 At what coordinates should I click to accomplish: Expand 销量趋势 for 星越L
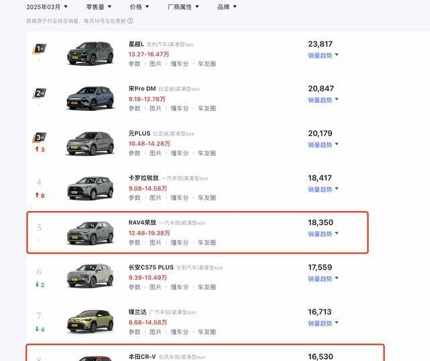pyautogui.click(x=323, y=55)
